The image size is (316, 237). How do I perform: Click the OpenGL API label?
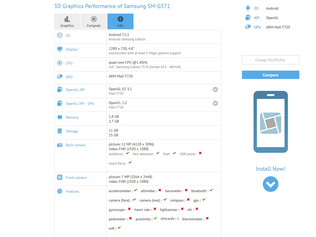[x=75, y=90]
